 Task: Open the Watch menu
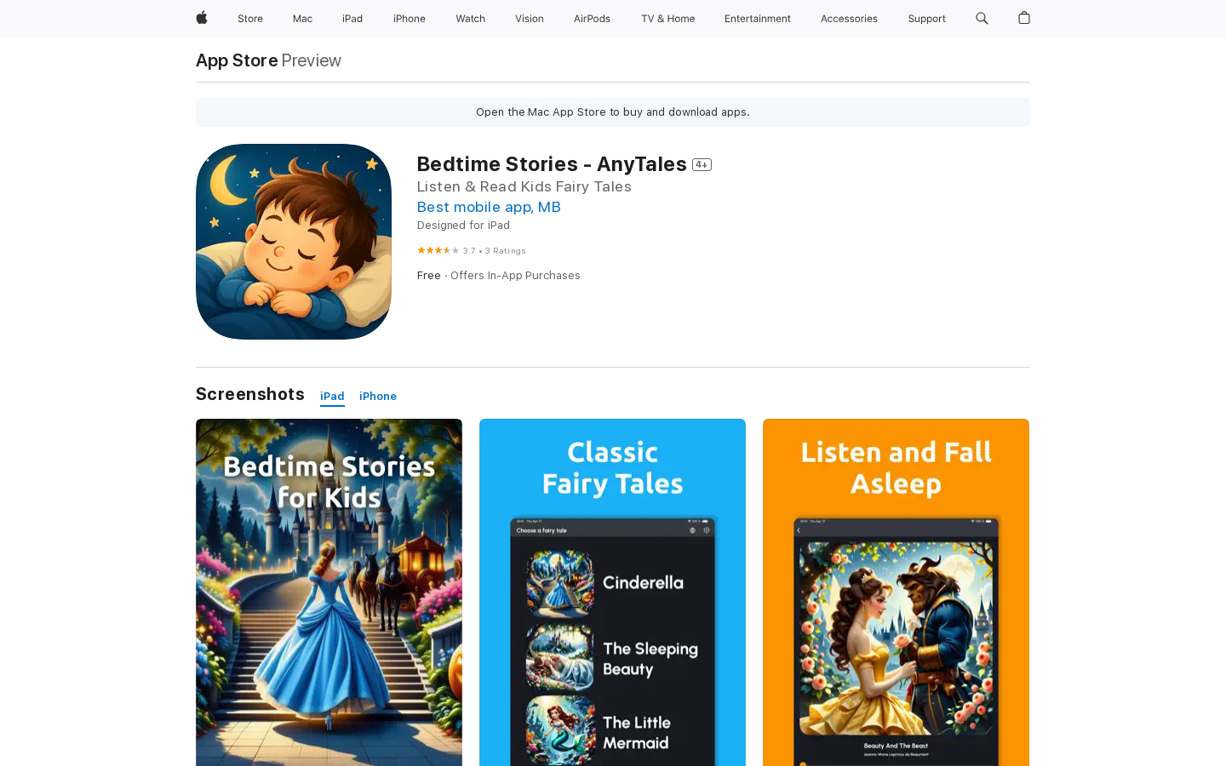(x=470, y=19)
